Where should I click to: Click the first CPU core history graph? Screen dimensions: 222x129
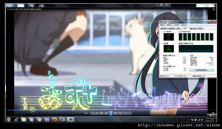click(x=181, y=37)
